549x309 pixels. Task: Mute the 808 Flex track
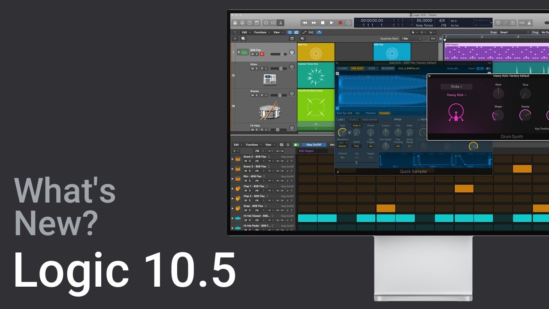pyautogui.click(x=253, y=54)
